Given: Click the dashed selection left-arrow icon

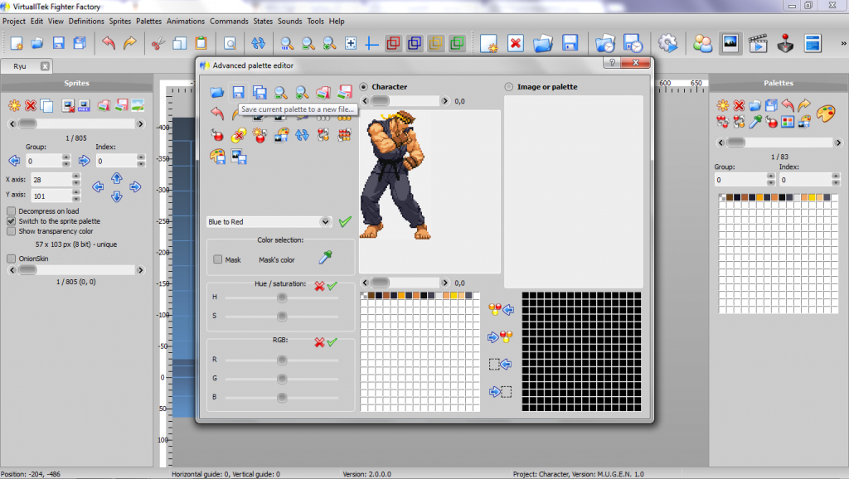Looking at the screenshot, I should 500,365.
